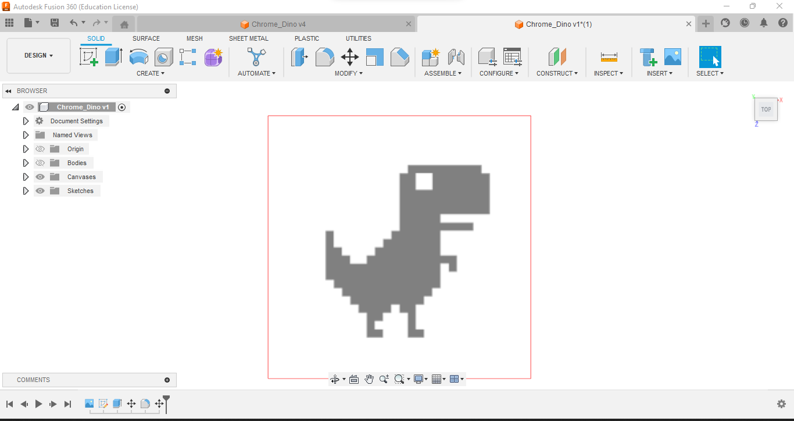The height and width of the screenshot is (421, 794).
Task: Select the Press Pull tool
Action: pyautogui.click(x=299, y=57)
